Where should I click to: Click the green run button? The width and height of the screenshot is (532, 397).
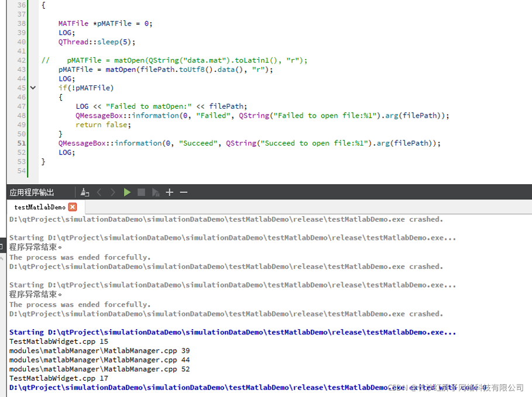pyautogui.click(x=127, y=192)
